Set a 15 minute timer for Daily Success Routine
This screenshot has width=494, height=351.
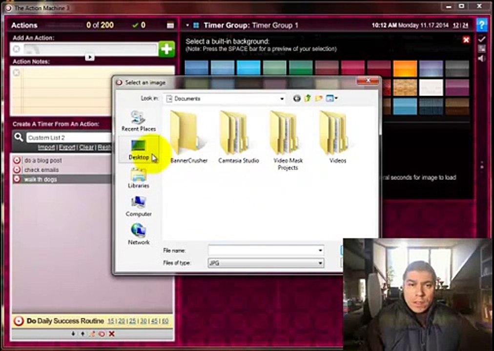(111, 321)
